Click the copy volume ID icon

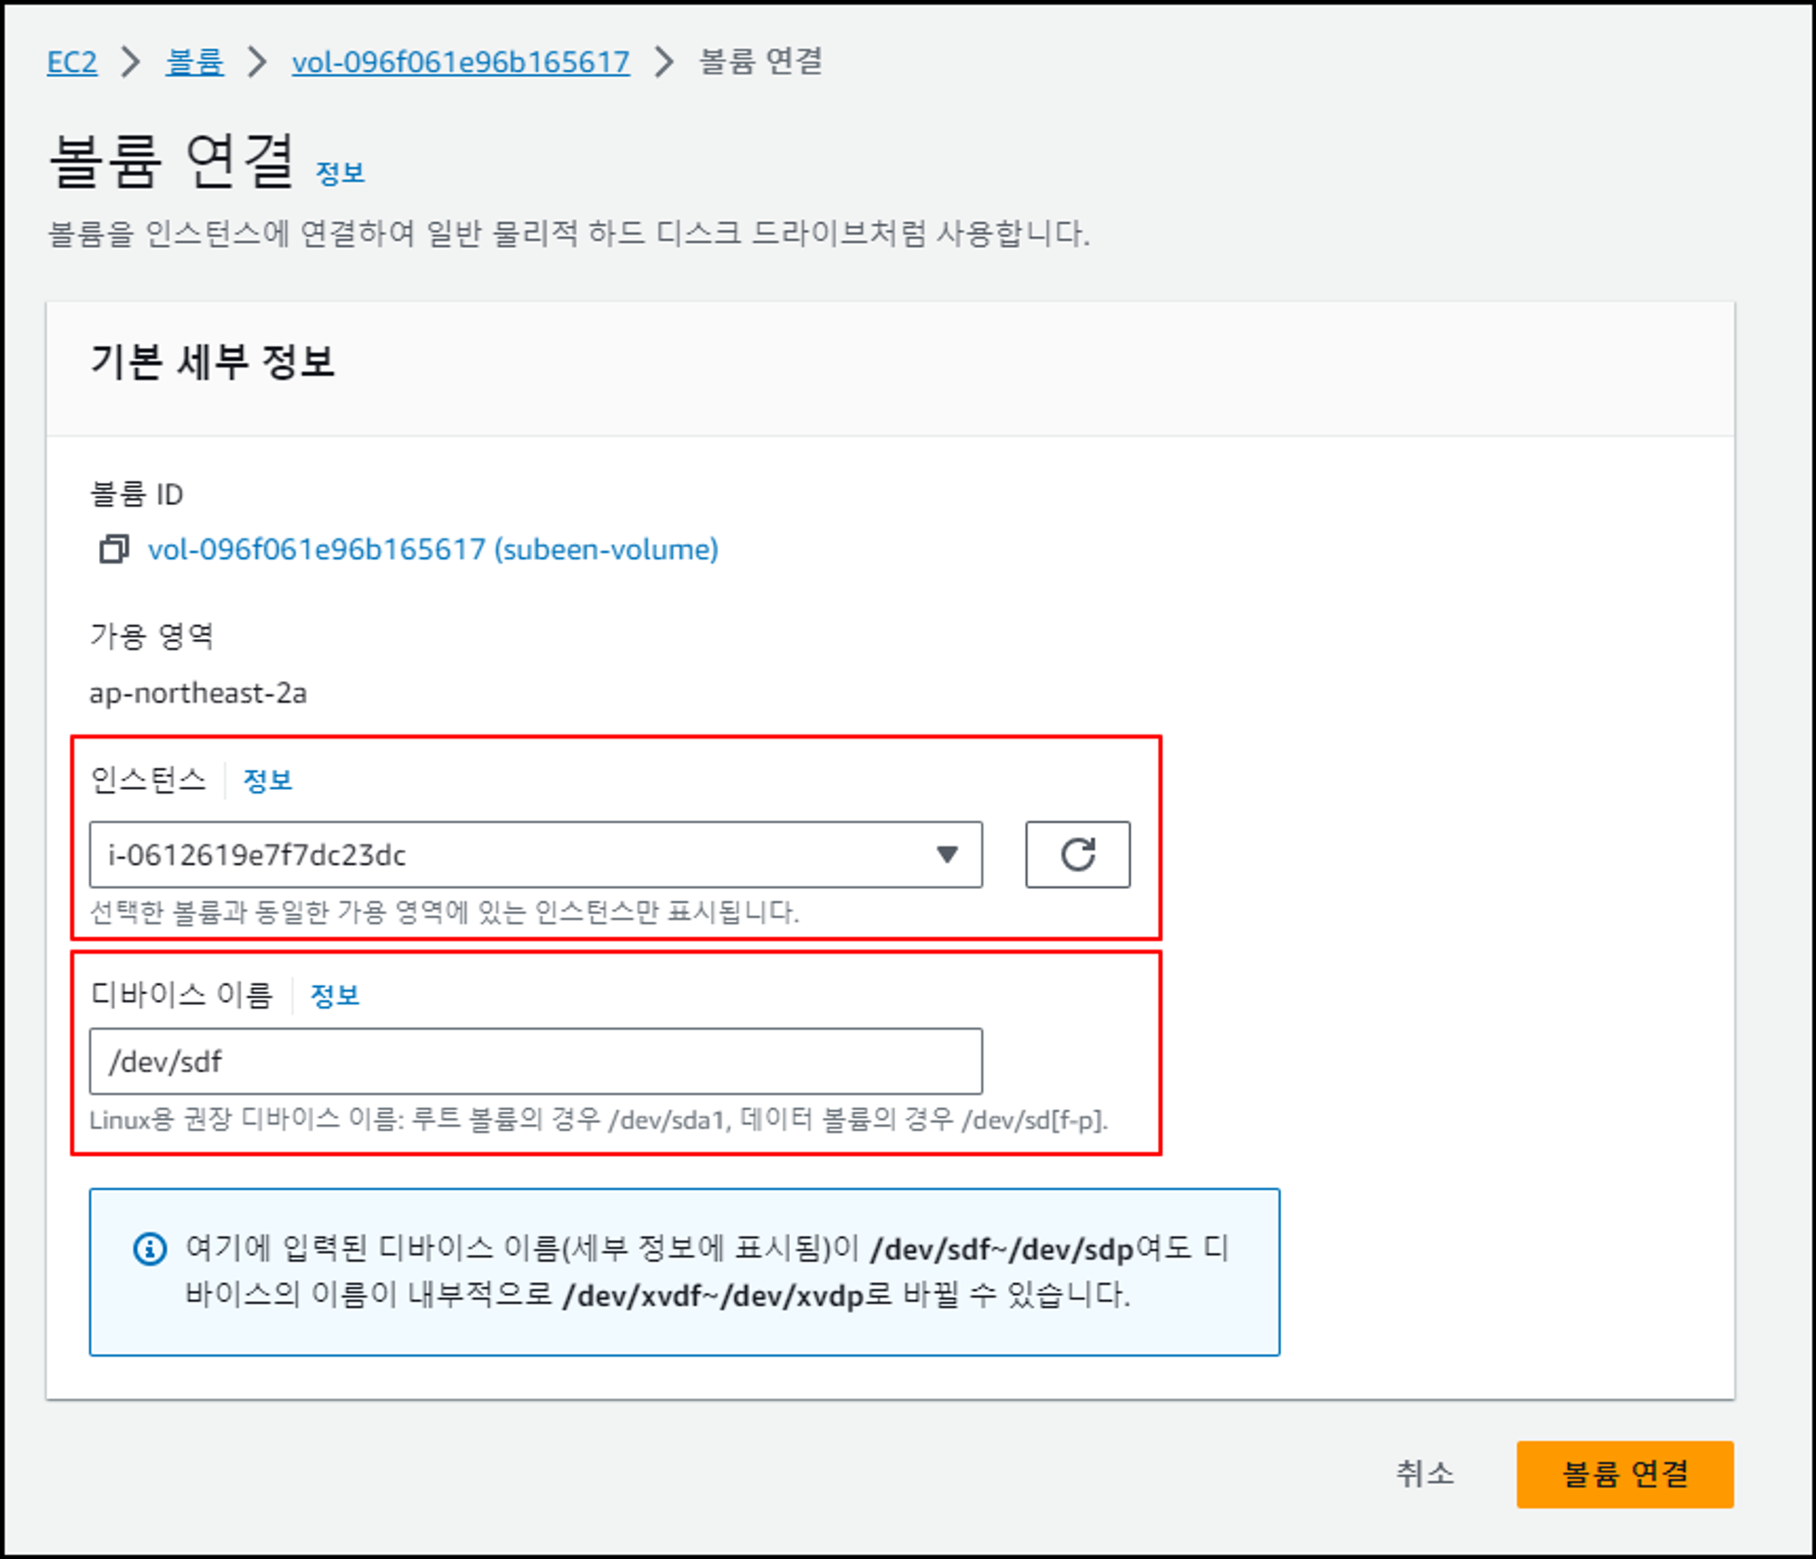[113, 549]
